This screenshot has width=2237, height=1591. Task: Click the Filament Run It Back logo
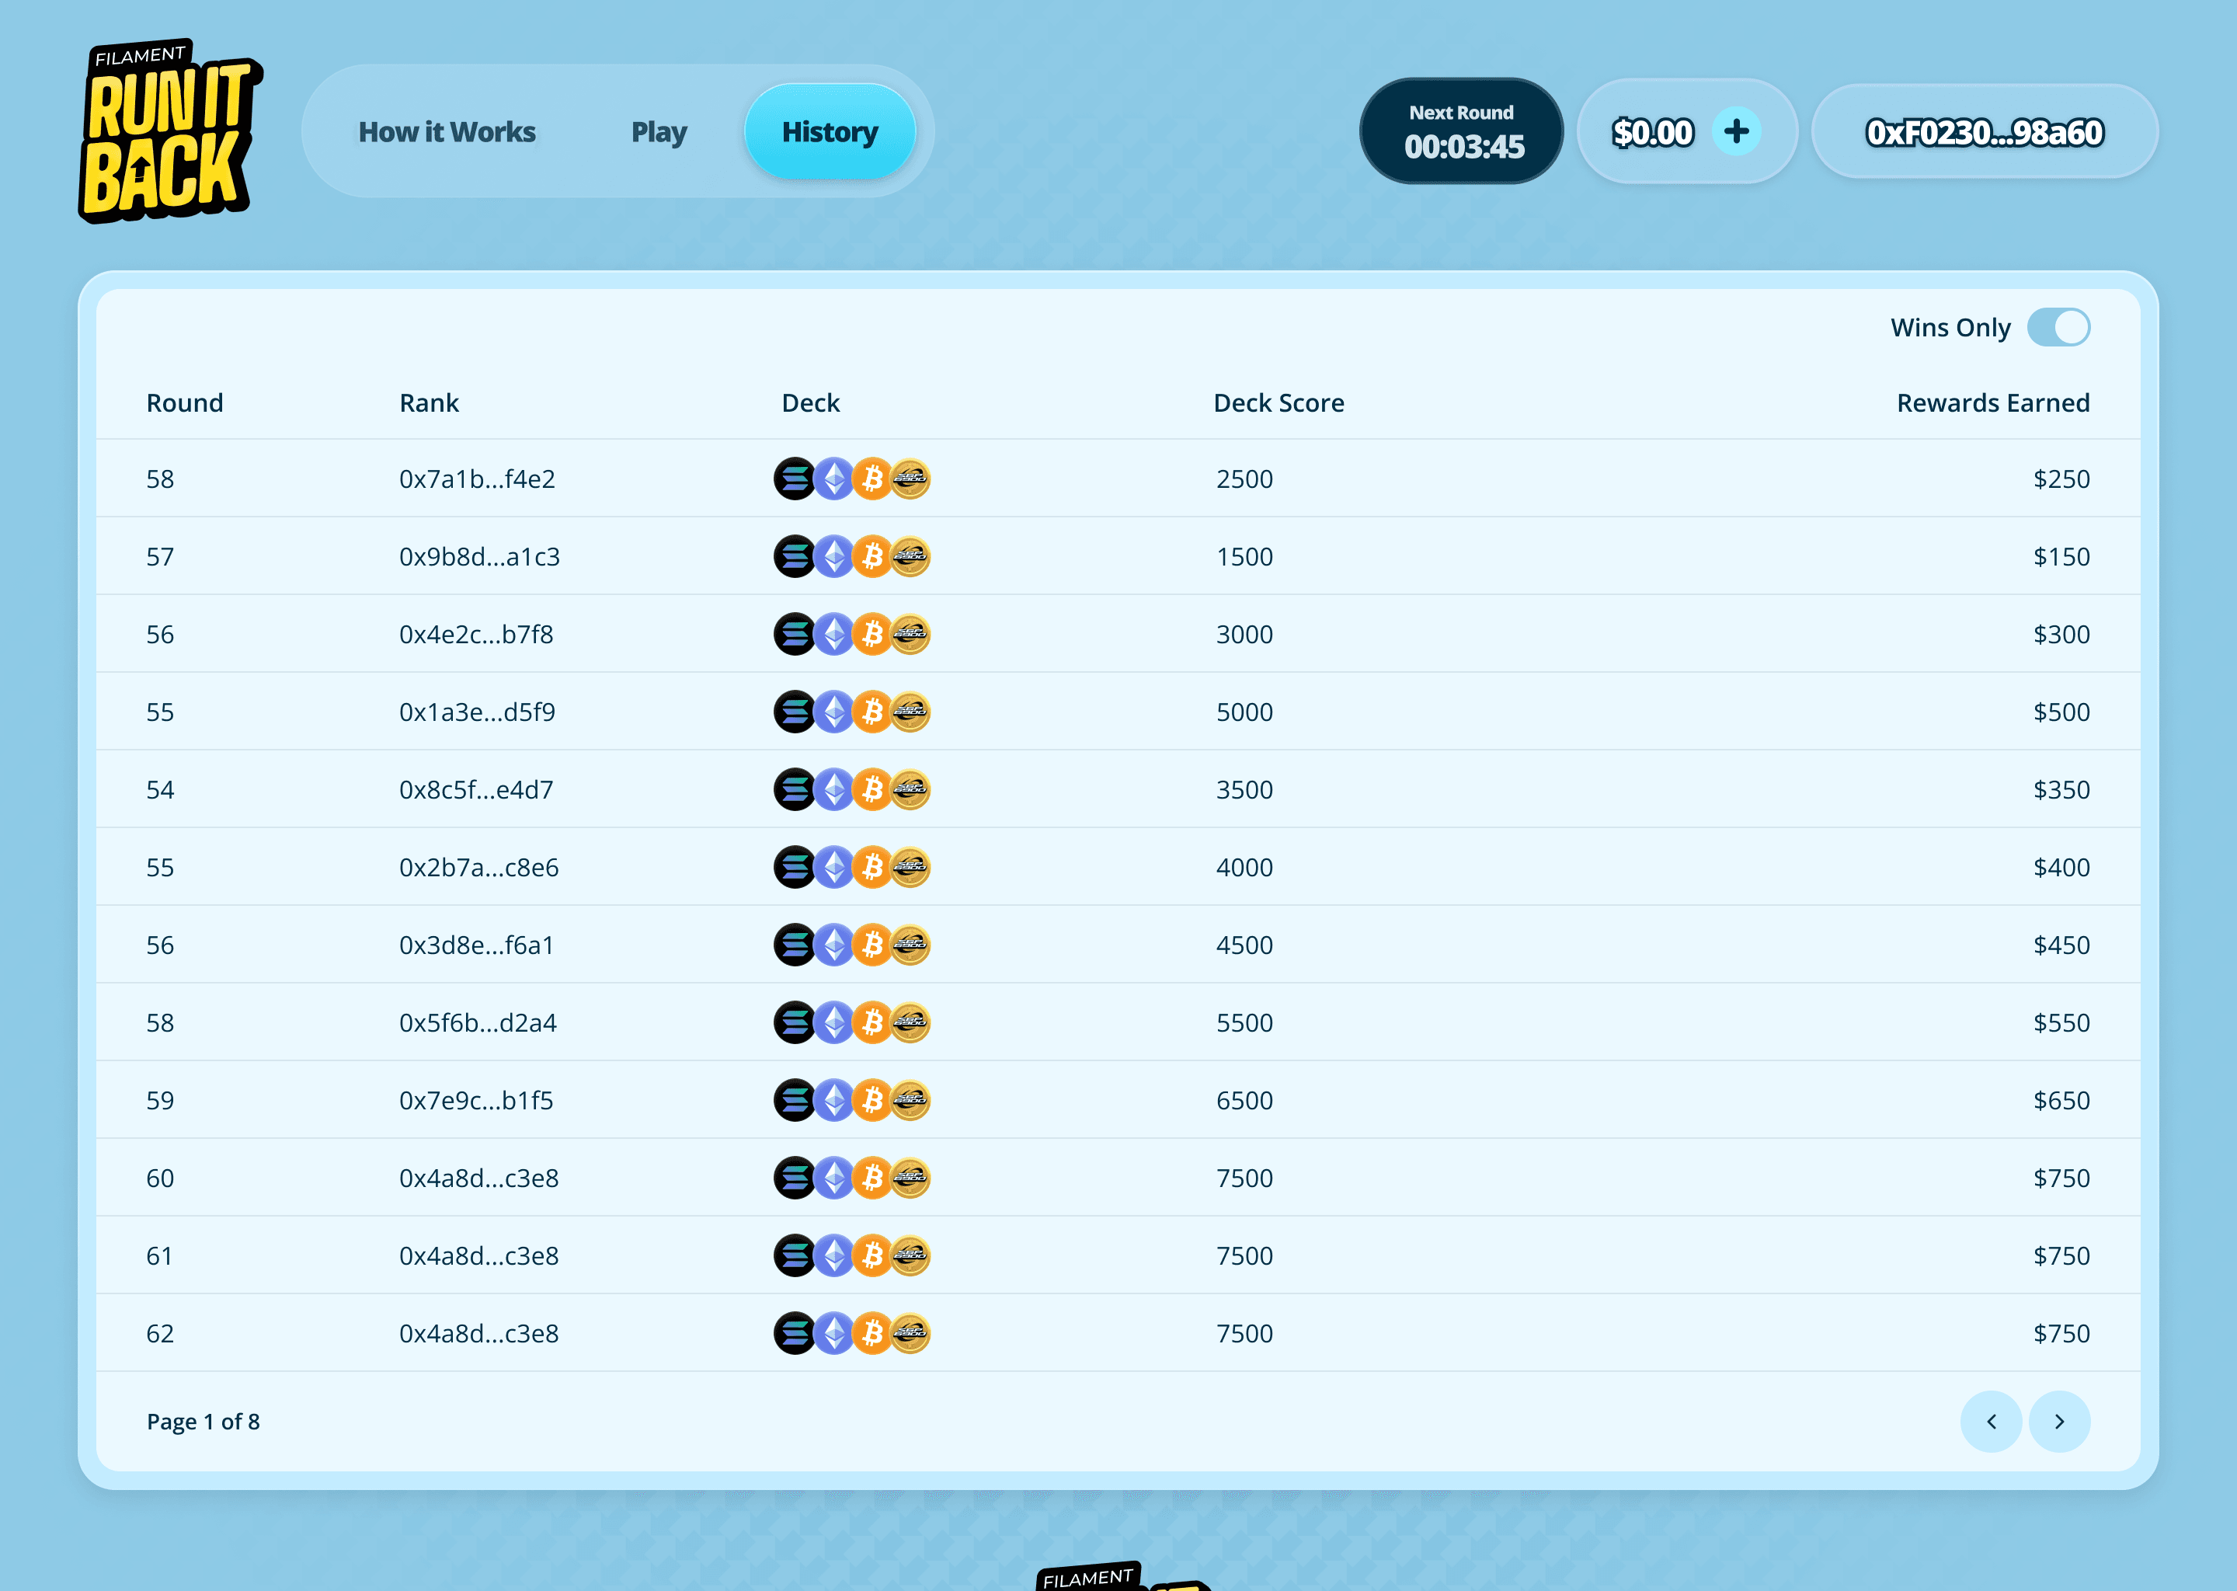[x=169, y=131]
